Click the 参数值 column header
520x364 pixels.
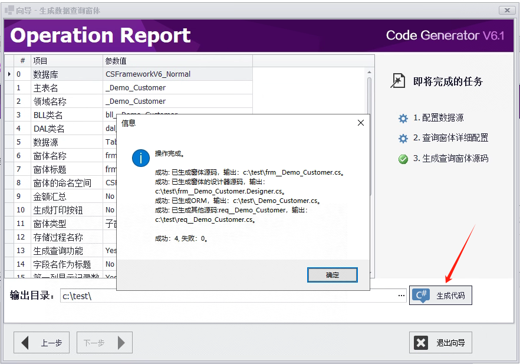coord(177,61)
